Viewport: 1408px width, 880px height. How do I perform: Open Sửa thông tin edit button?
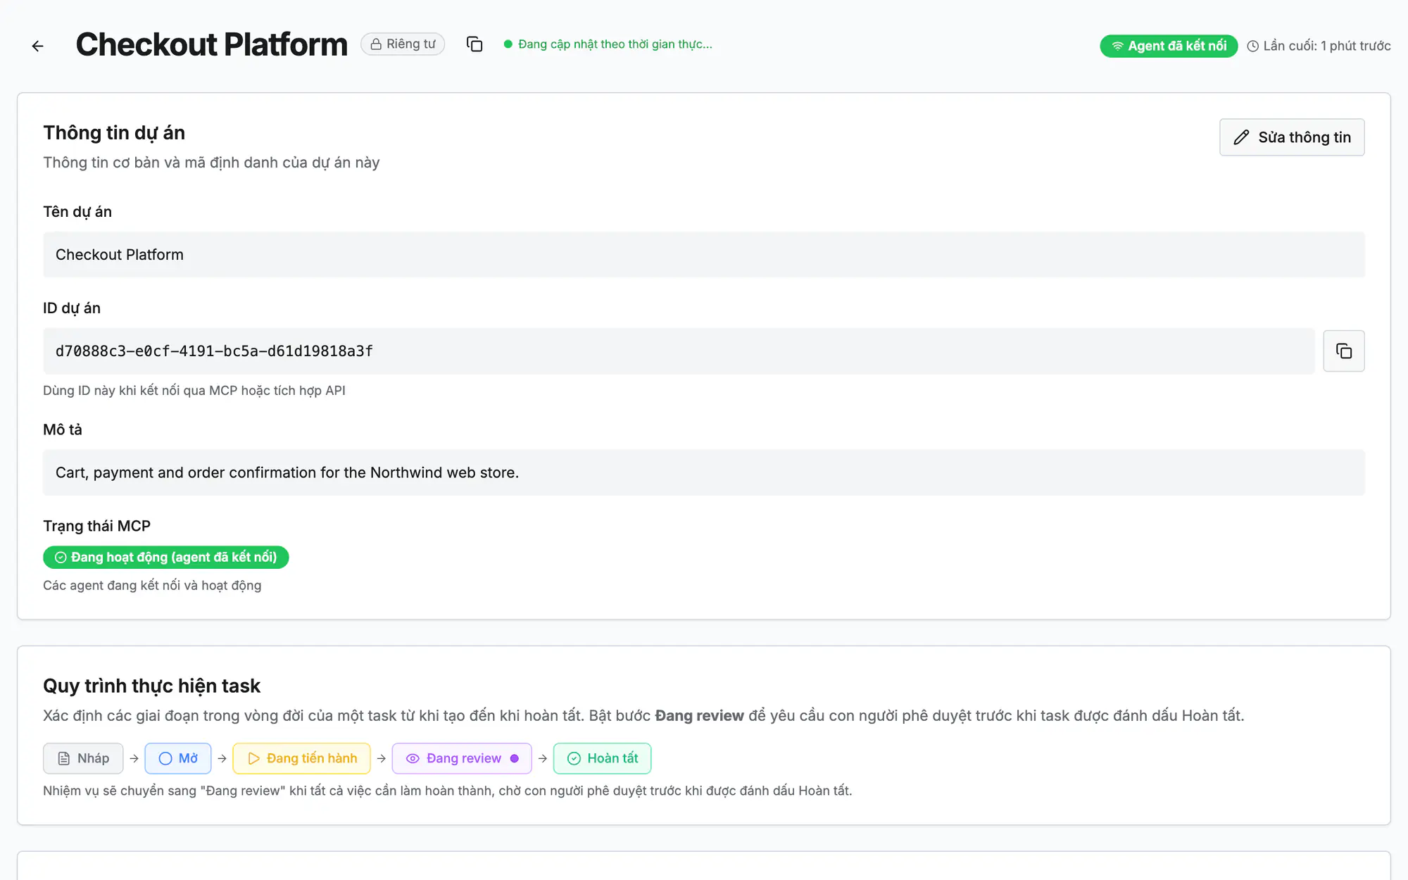[1292, 137]
